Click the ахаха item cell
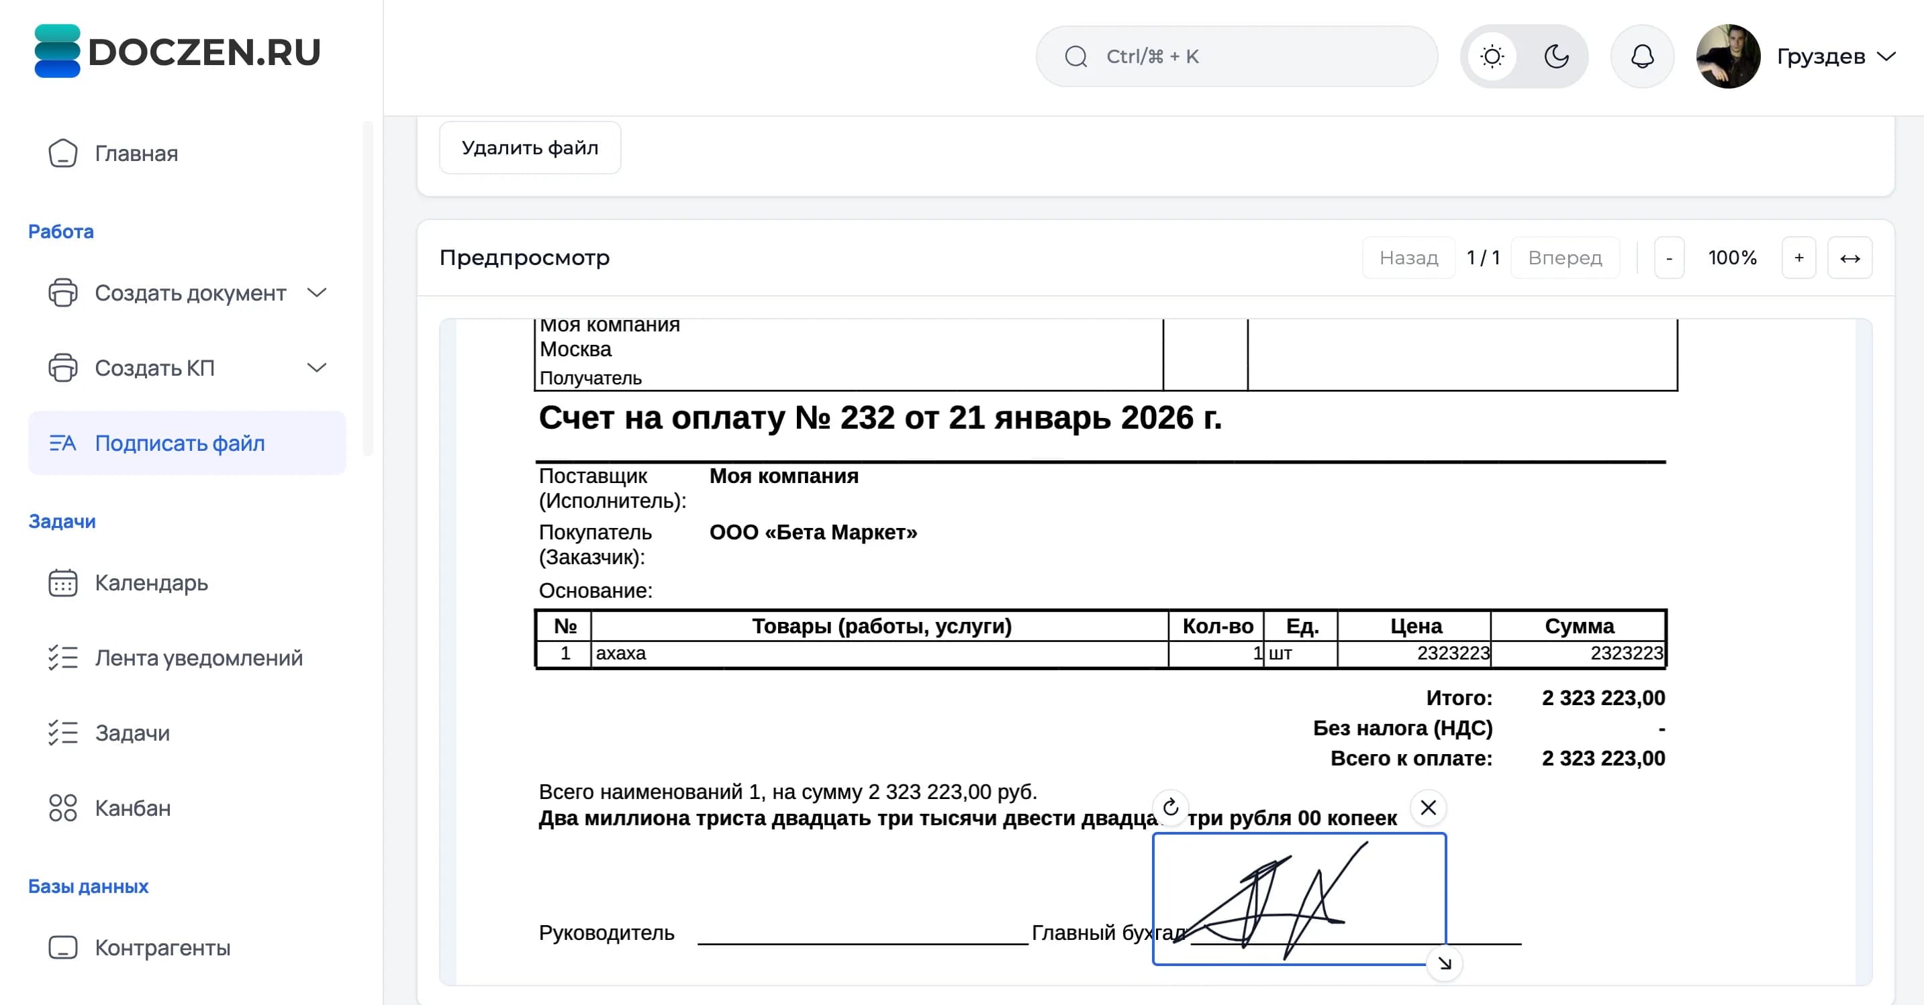 point(879,653)
